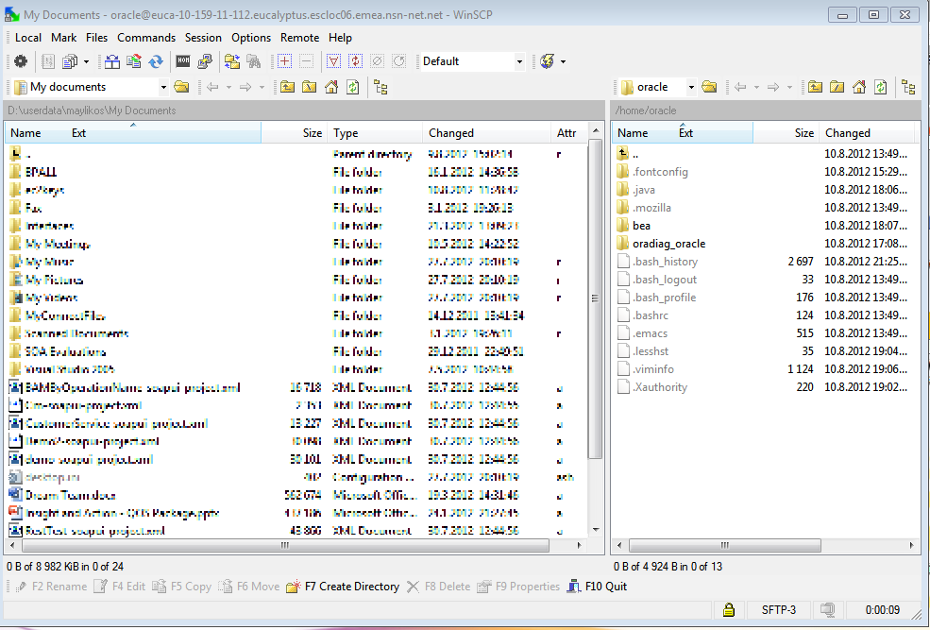Go to parent directory in remote panel toolbar
This screenshot has height=630, width=930.
pyautogui.click(x=816, y=87)
